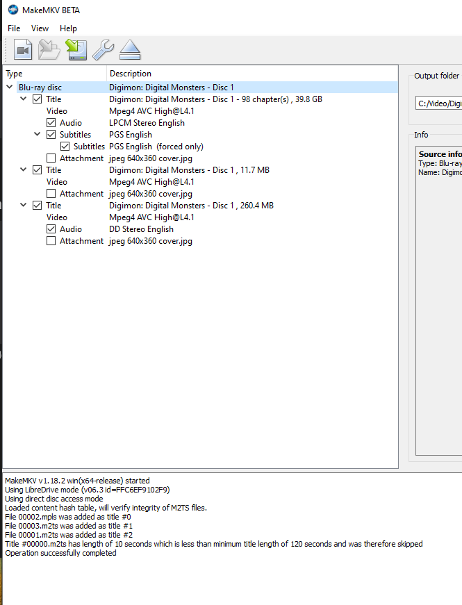Click the Operation successfully completed log line
This screenshot has height=605, width=462.
60,553
